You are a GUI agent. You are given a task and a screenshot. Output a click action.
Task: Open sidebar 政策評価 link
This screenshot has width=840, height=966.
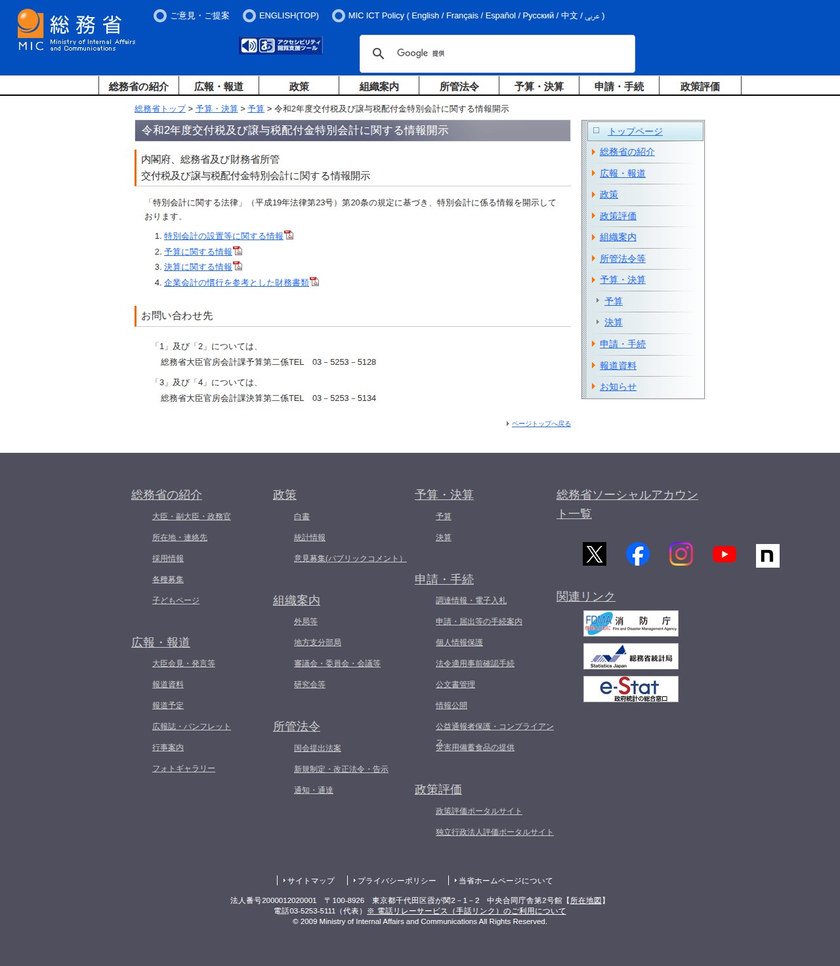tap(618, 216)
